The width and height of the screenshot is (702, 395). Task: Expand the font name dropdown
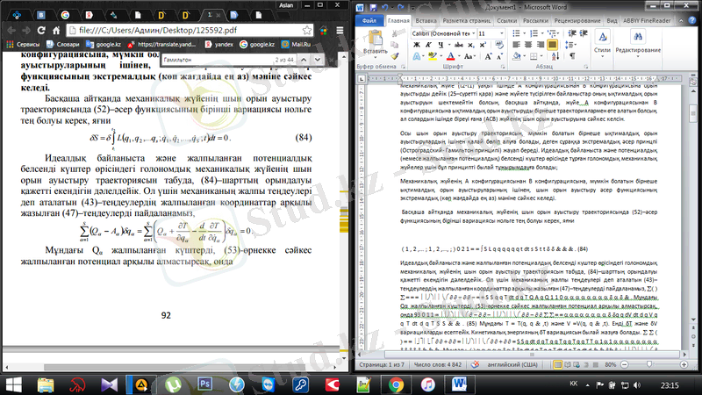point(474,33)
